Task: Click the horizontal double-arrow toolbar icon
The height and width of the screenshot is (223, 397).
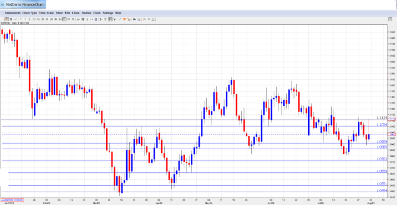Action: click(92, 19)
